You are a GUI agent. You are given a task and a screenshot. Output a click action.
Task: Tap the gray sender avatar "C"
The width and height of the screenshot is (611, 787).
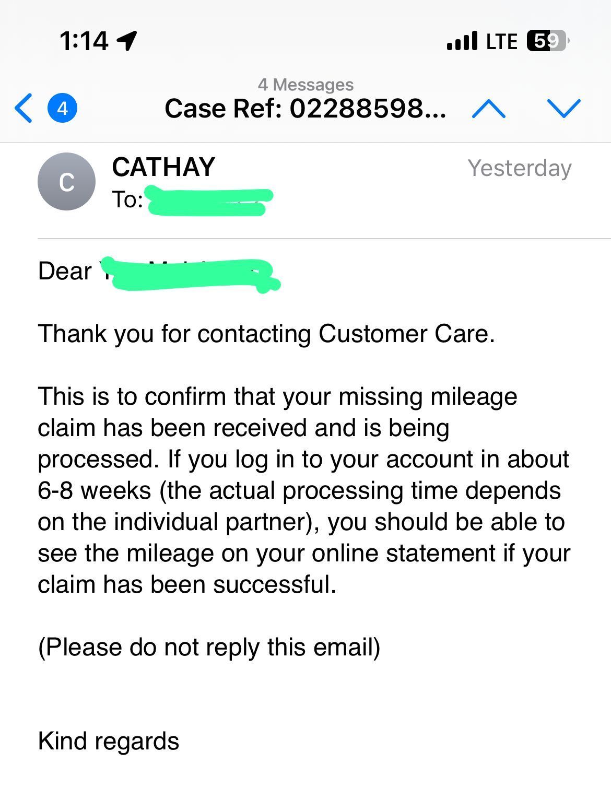click(x=66, y=182)
